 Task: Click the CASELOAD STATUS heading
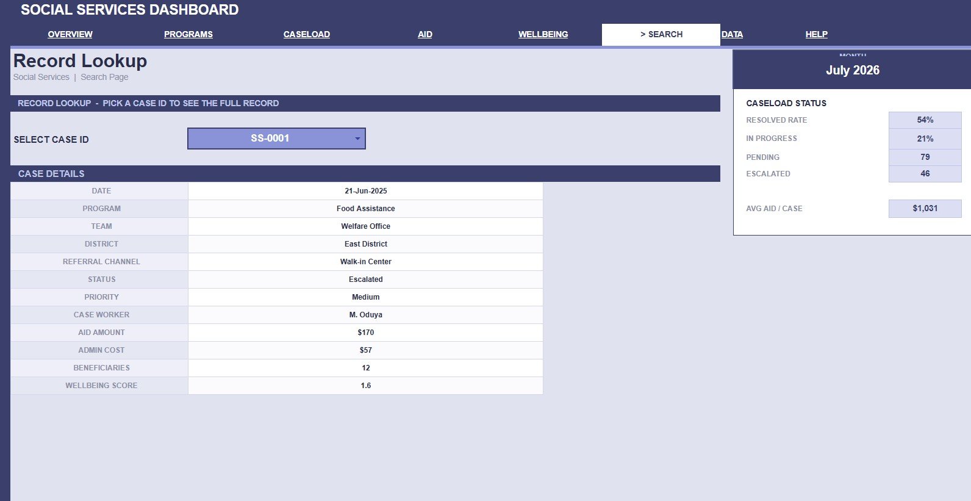[786, 103]
